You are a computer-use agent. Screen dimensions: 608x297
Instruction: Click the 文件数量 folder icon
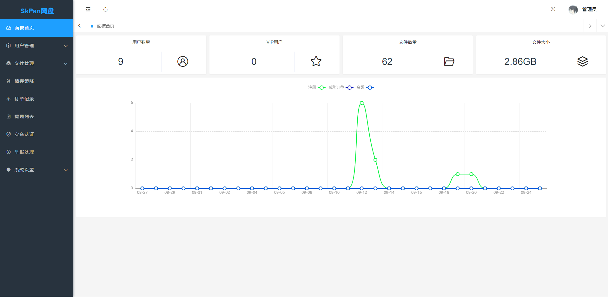tap(449, 61)
